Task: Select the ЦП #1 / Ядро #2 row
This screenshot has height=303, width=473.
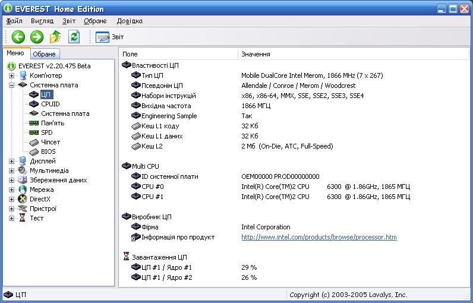Action: (x=294, y=277)
